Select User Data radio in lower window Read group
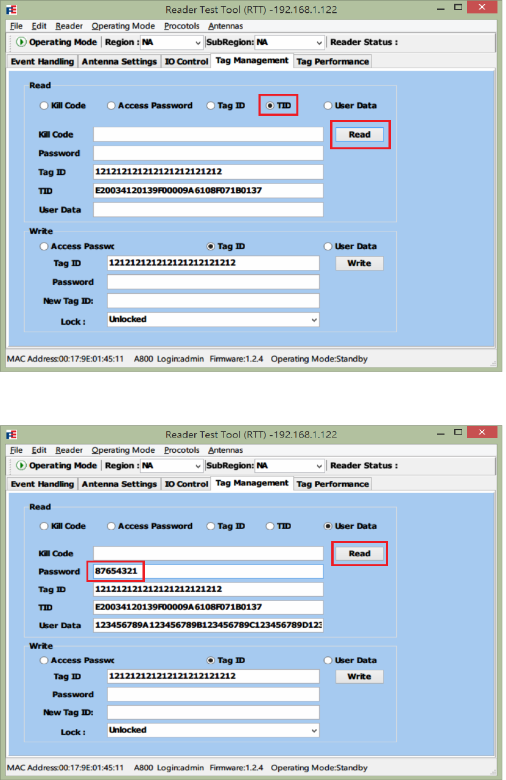This screenshot has height=780, width=506. [328, 526]
